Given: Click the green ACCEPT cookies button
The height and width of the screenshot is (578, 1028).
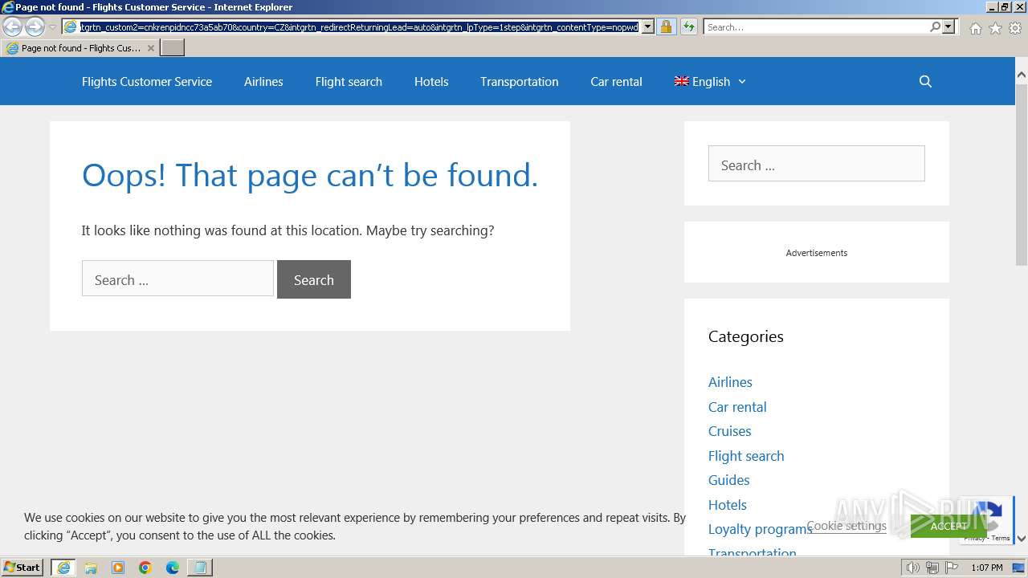Looking at the screenshot, I should click(x=948, y=526).
